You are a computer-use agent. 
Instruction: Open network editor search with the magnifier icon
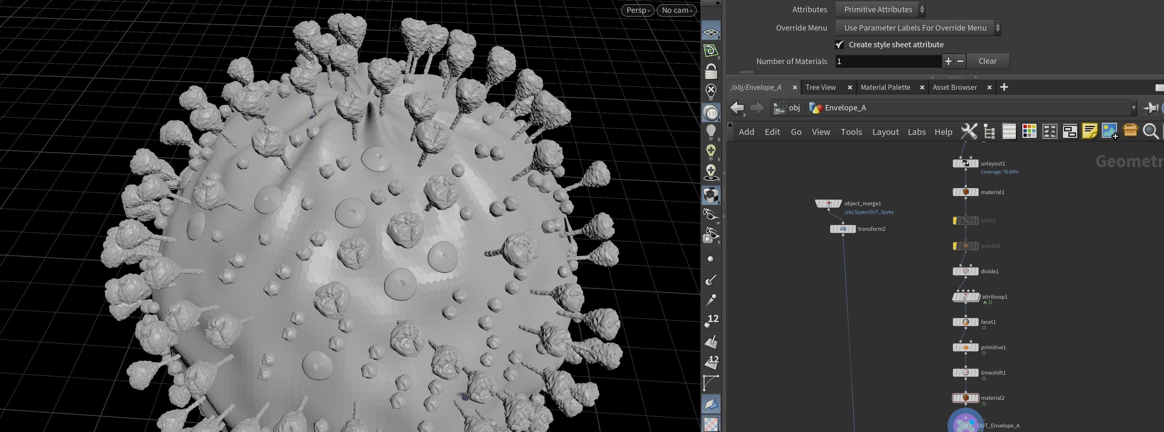1150,131
